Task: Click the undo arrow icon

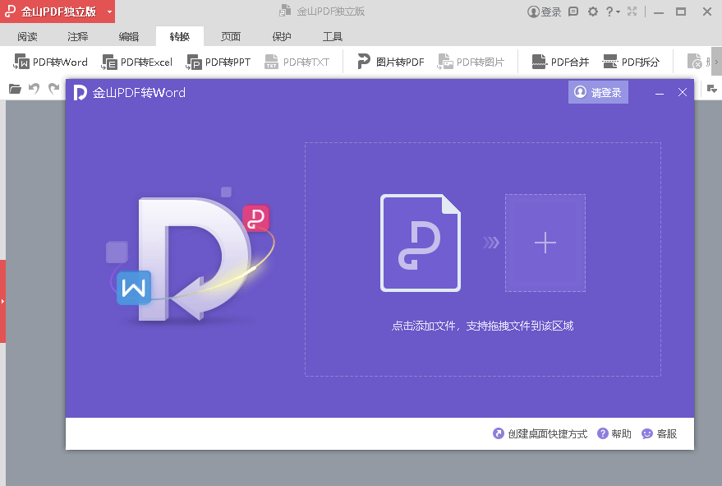Action: click(34, 88)
